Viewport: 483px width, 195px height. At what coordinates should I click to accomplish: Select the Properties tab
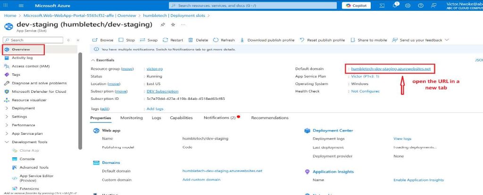[101, 118]
